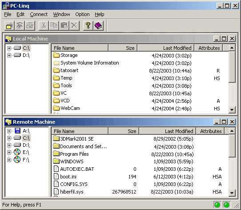Click the yellow question mark Help icon
The height and width of the screenshot is (210, 241).
[x=88, y=25]
